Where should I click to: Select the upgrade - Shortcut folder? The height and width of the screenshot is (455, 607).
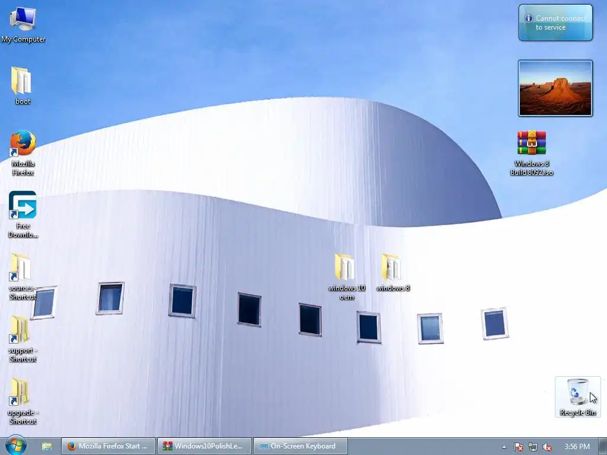point(23,402)
